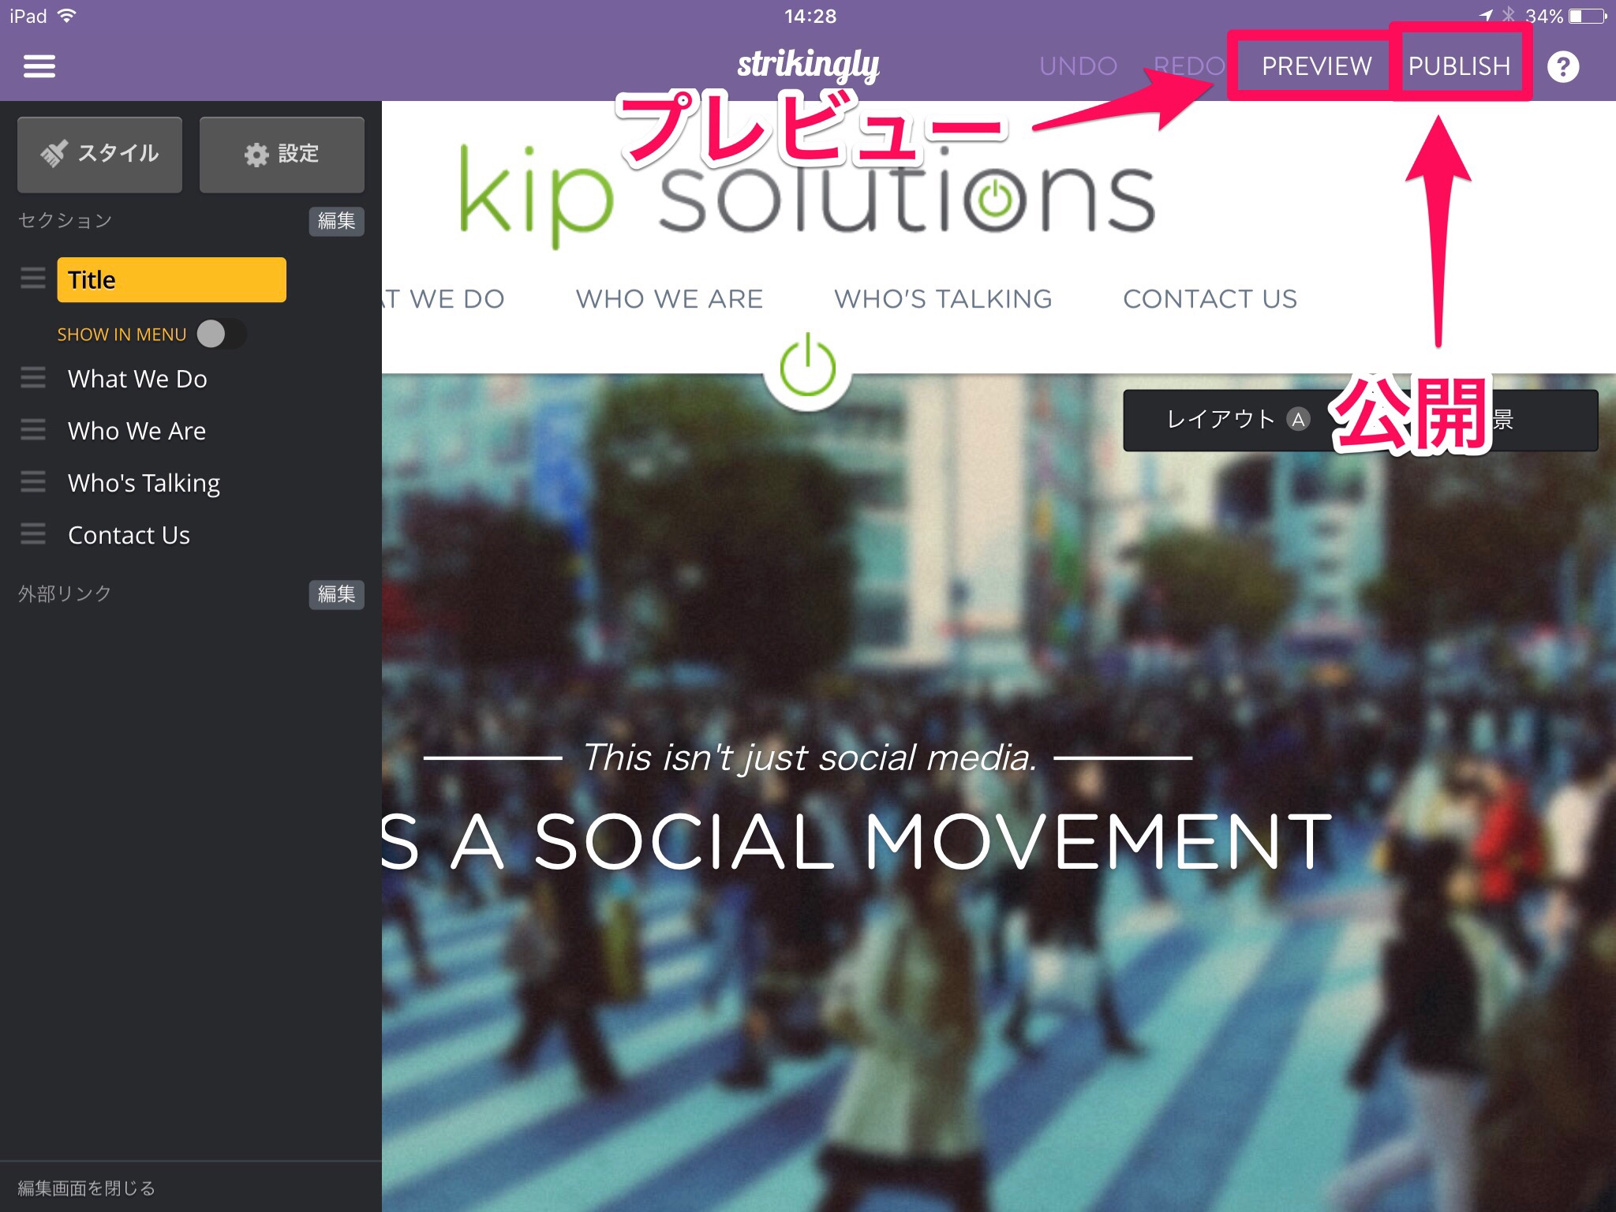Tap drag handle beside Who's Talking
1616x1212 pixels.
pos(33,482)
